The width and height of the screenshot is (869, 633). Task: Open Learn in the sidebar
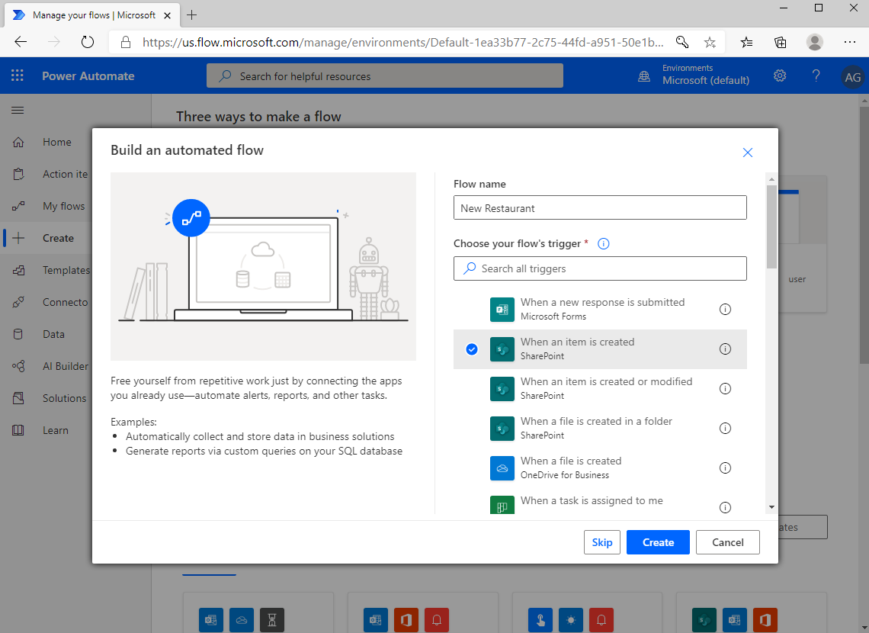(56, 430)
